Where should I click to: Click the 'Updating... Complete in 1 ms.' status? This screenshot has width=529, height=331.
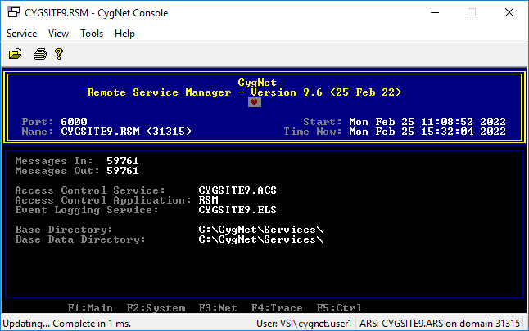point(67,324)
